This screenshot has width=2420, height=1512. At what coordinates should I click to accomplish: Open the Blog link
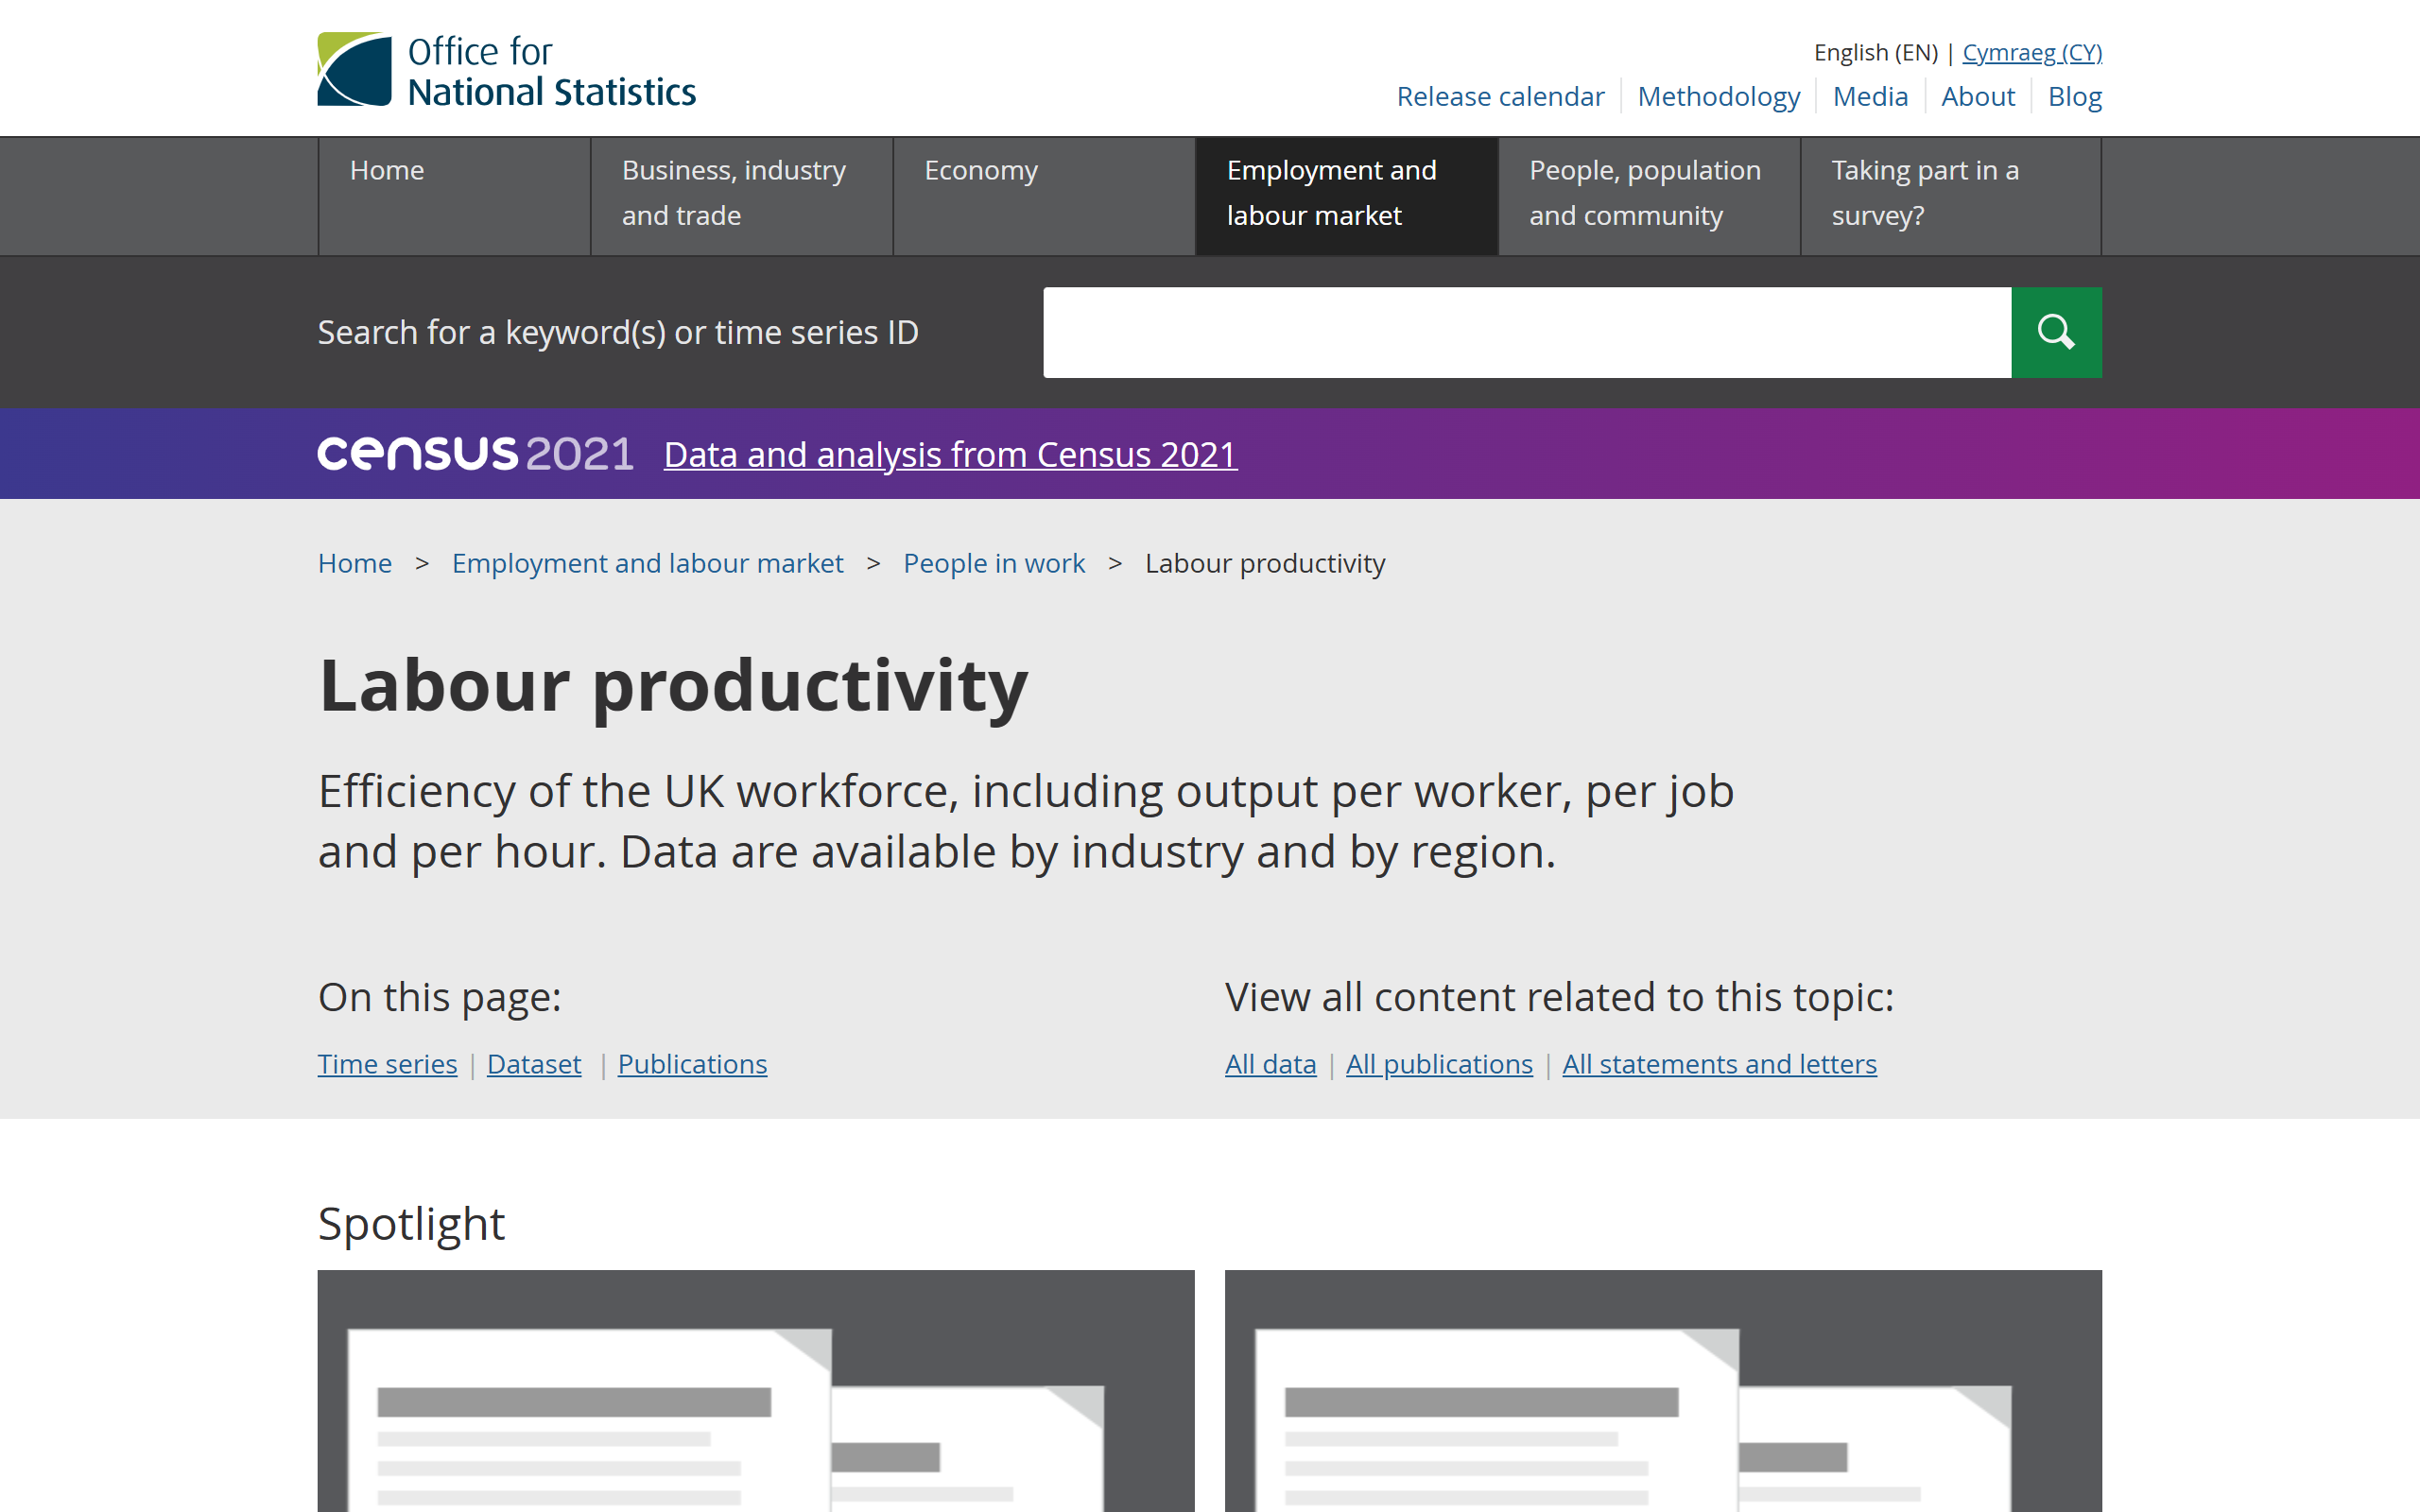pos(2075,96)
